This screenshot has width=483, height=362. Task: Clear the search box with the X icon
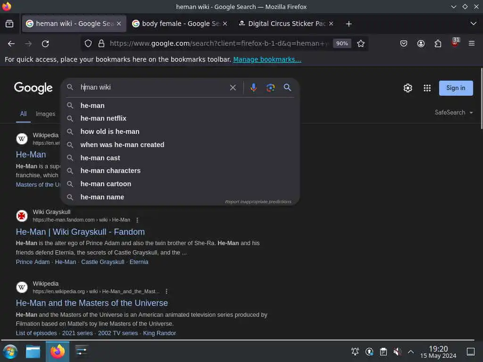tap(233, 88)
